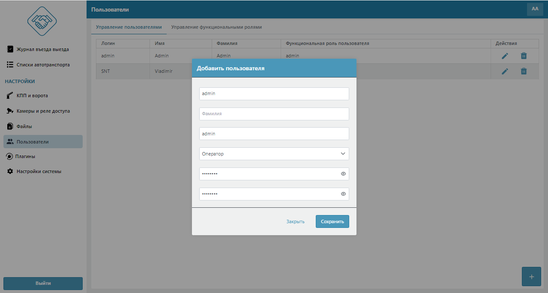Click the Фамилия input field
548x293 pixels.
pyautogui.click(x=274, y=114)
